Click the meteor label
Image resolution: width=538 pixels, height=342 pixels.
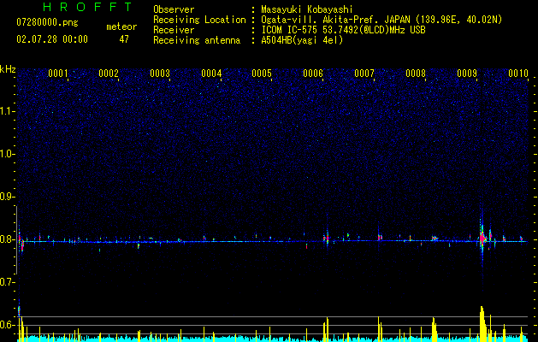[x=121, y=27]
